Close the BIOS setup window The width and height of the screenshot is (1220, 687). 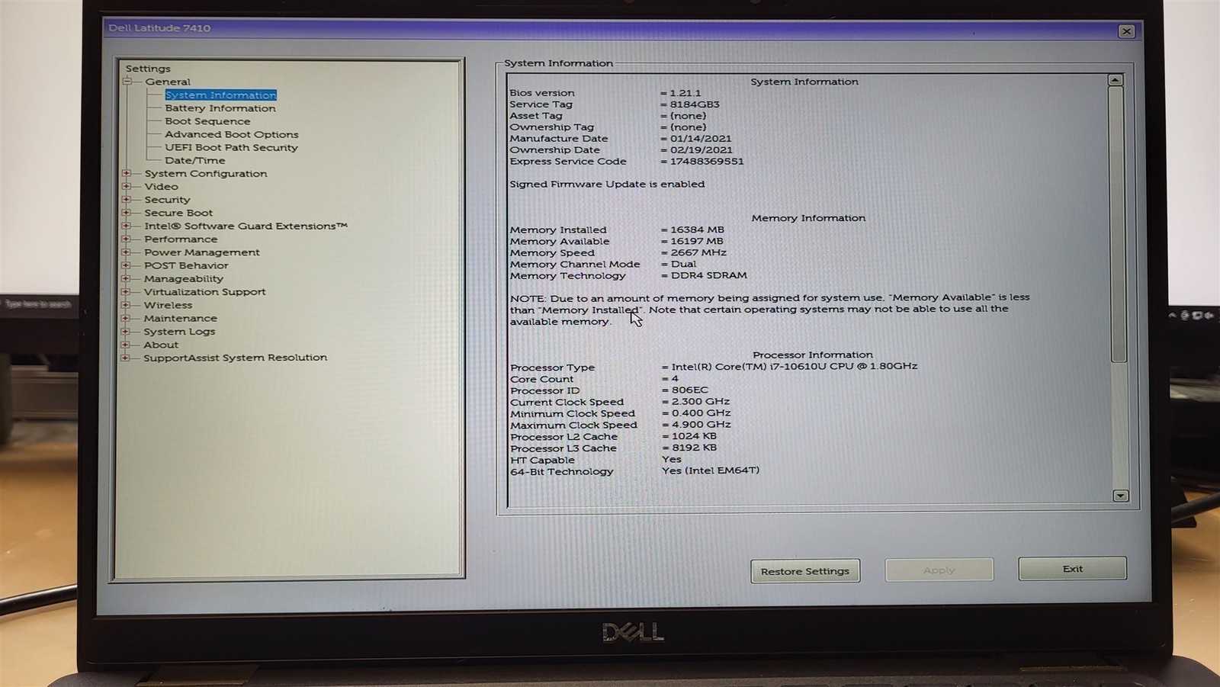[1126, 31]
